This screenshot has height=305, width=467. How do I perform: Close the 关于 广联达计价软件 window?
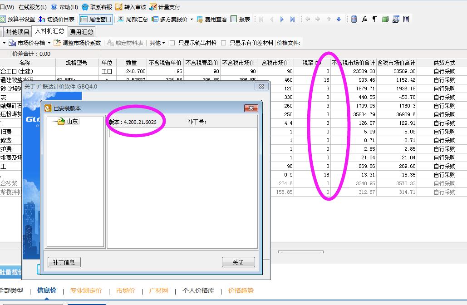point(261,86)
